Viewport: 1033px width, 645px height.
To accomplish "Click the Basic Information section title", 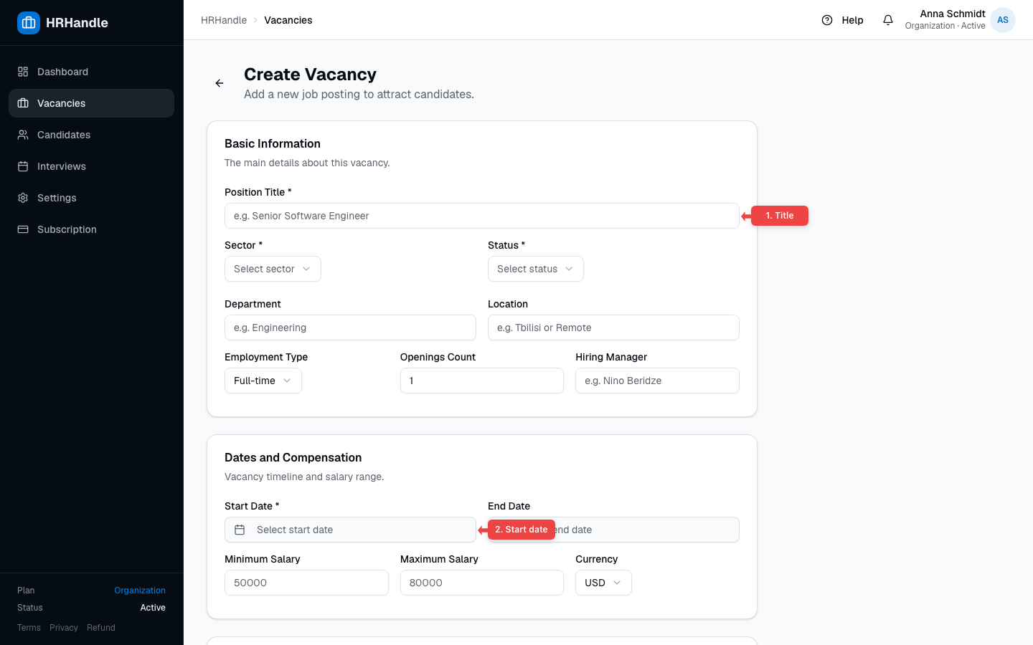I will [x=273, y=143].
